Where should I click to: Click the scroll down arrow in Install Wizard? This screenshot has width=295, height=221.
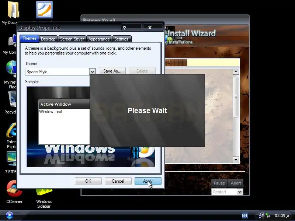click(x=236, y=160)
